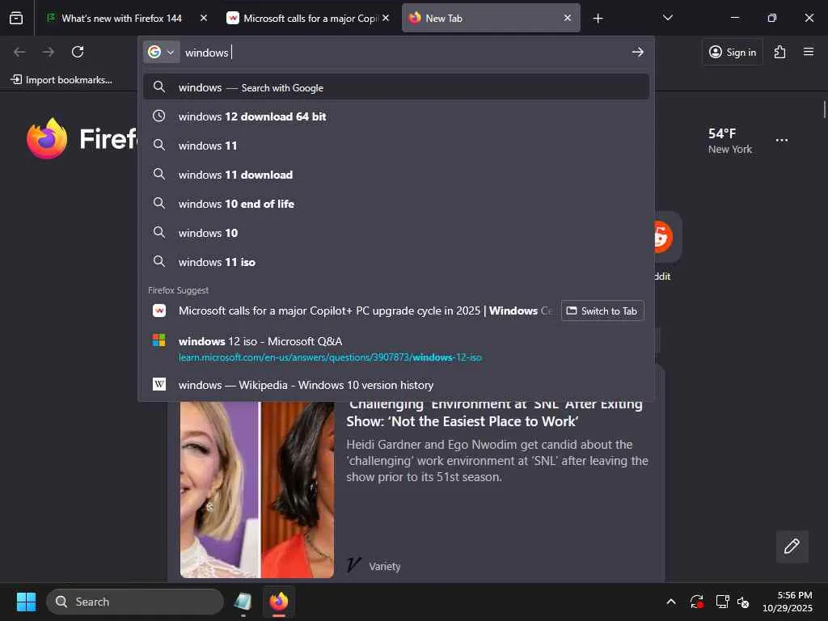
Task: Open the weather widget 54°F New York
Action: pos(730,141)
